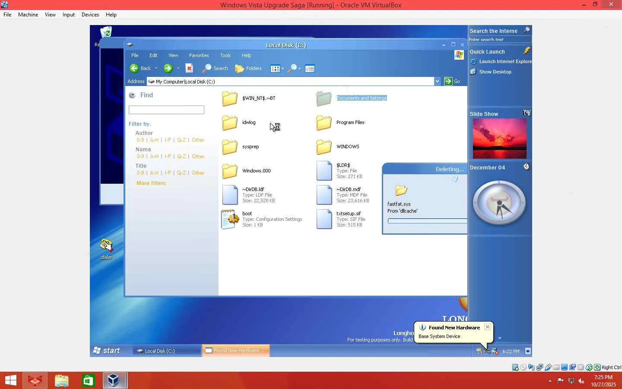Click the VirtualBox optical drive indicator
Image resolution: width=622 pixels, height=389 pixels.
click(x=524, y=367)
